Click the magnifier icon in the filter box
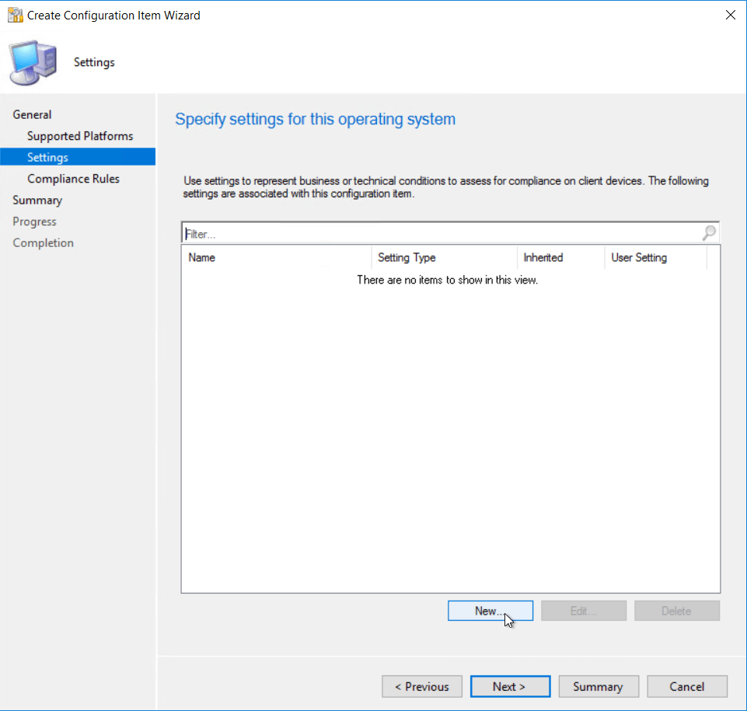This screenshot has height=711, width=747. [709, 233]
